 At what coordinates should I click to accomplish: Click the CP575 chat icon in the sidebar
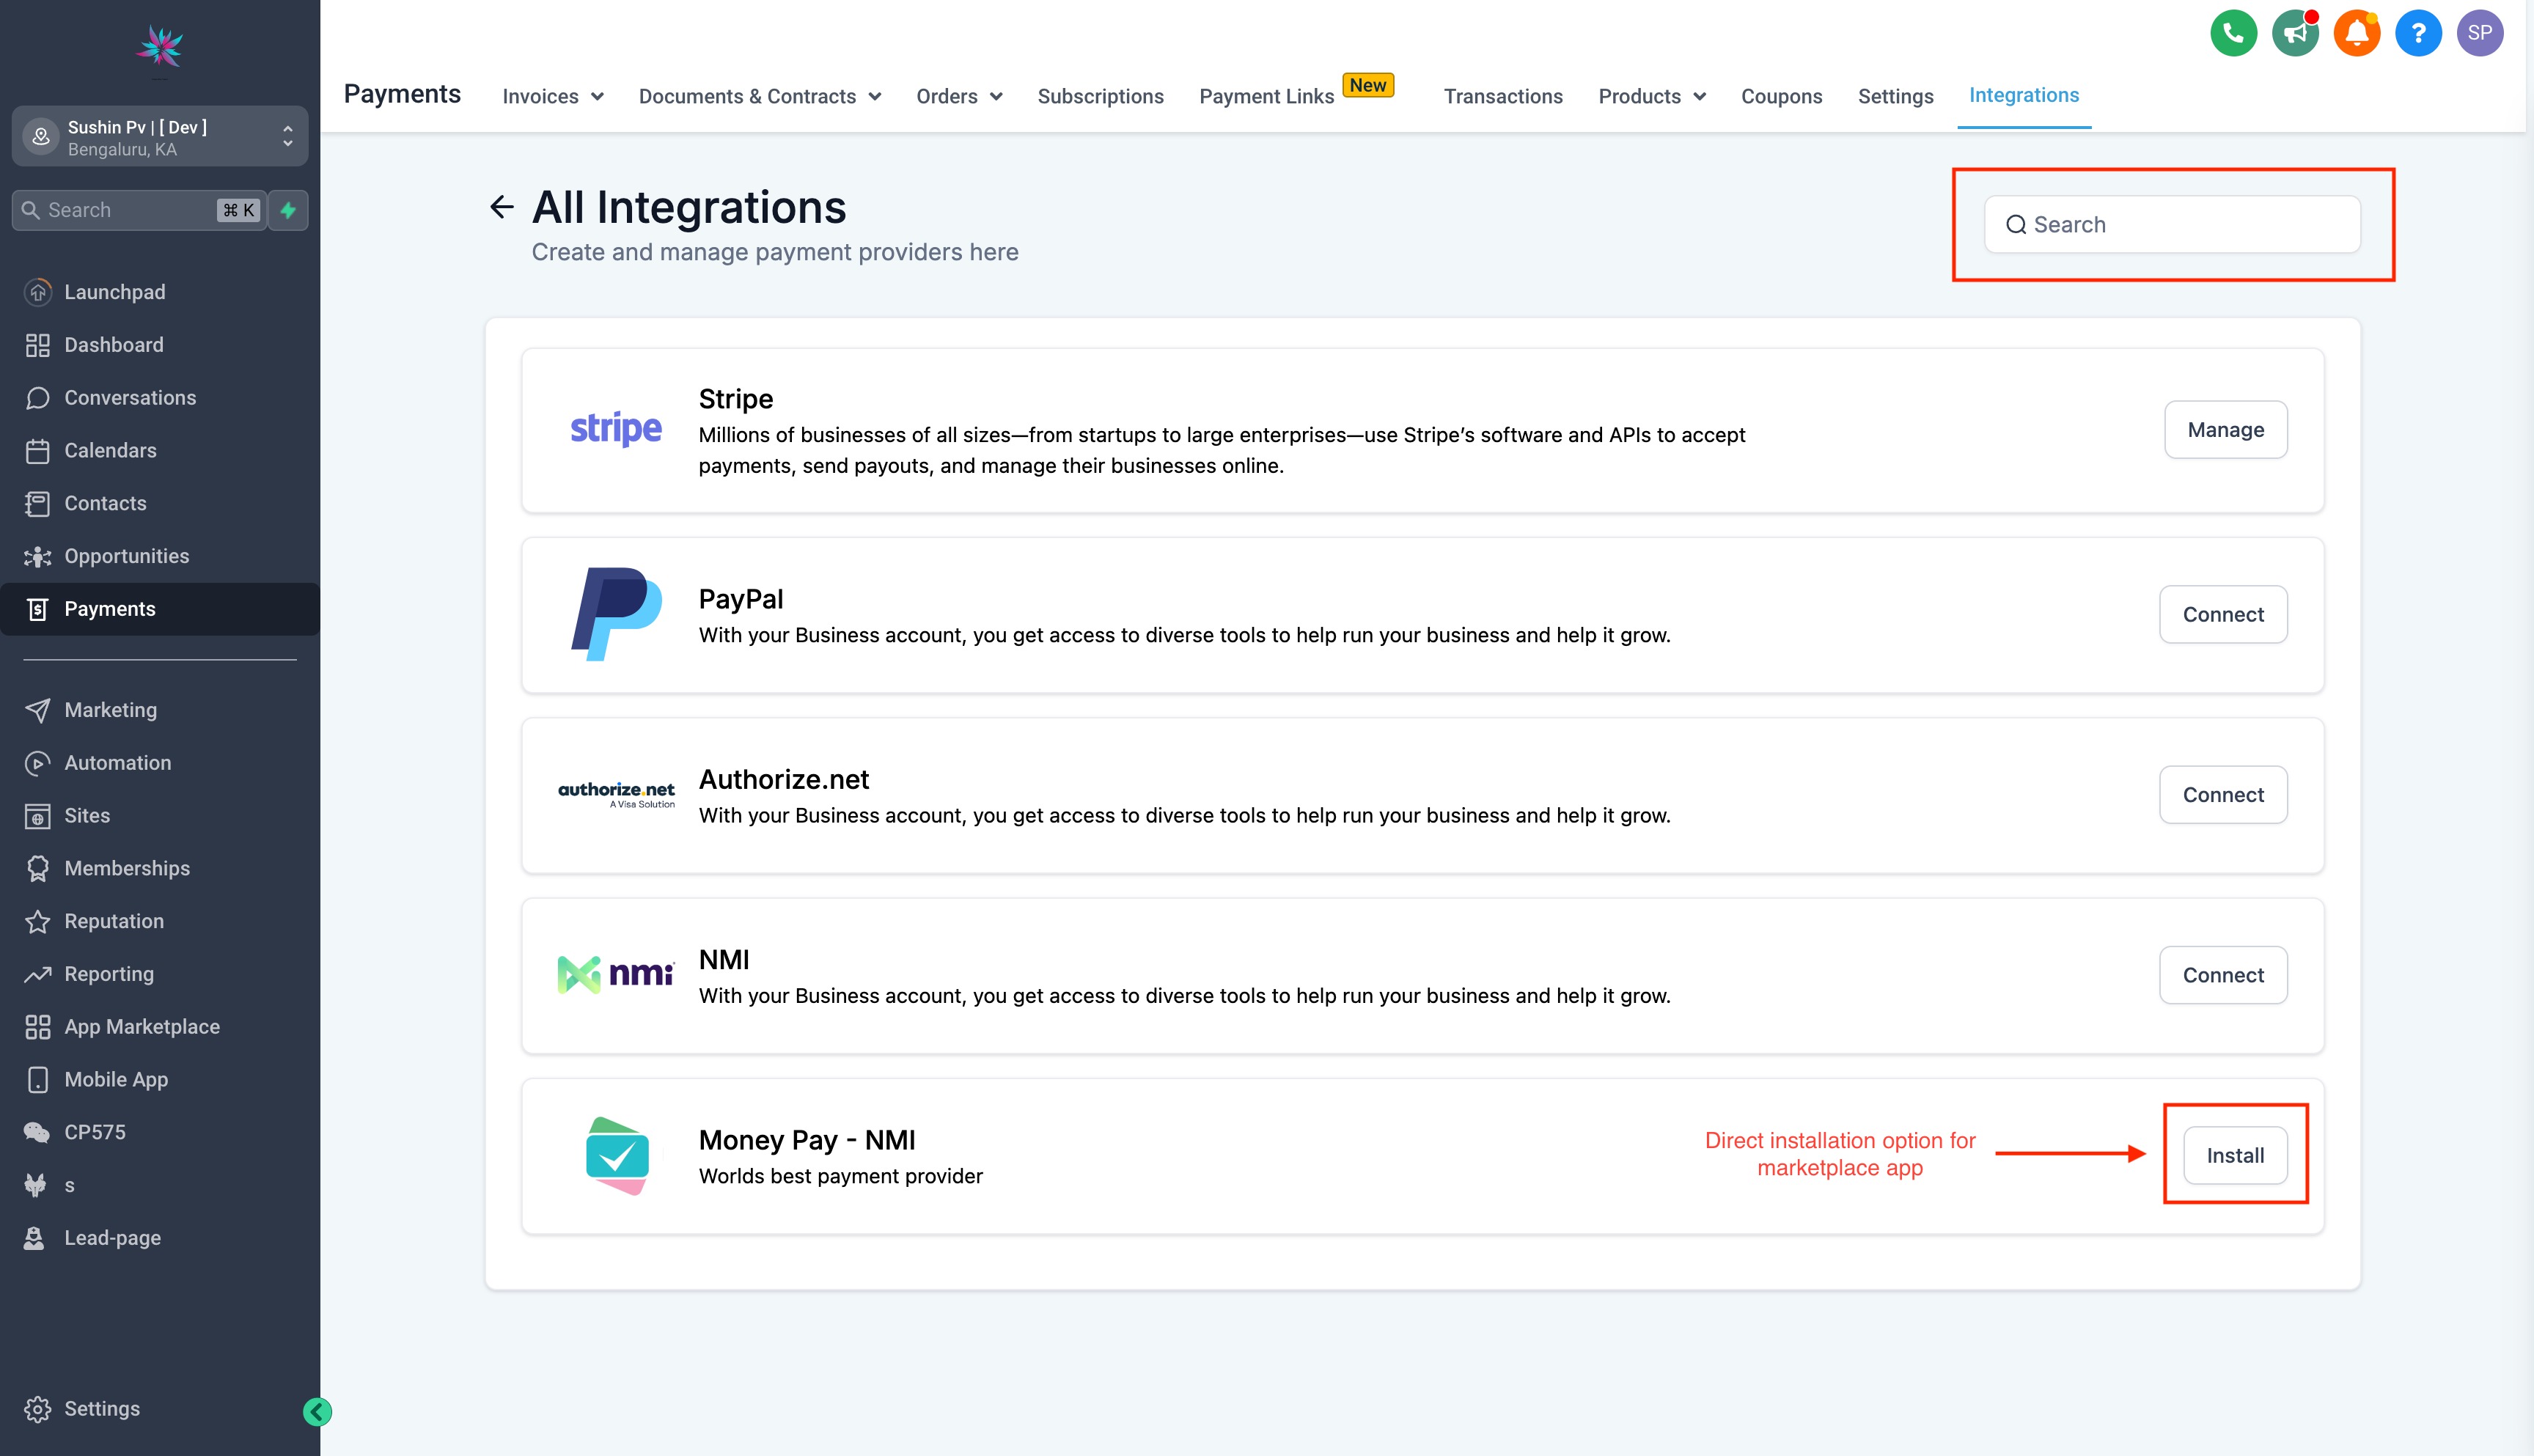(x=37, y=1133)
